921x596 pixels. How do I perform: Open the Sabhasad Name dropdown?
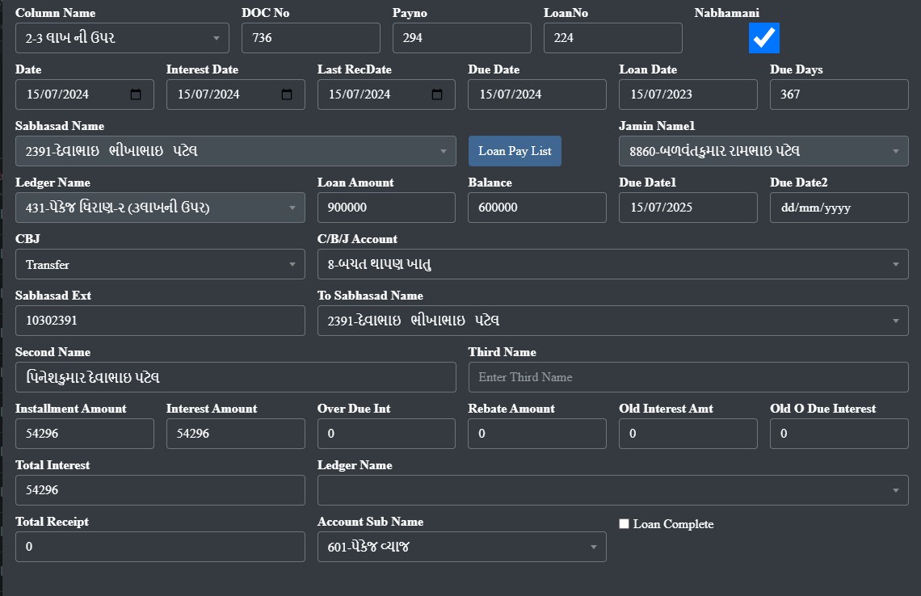coord(235,151)
